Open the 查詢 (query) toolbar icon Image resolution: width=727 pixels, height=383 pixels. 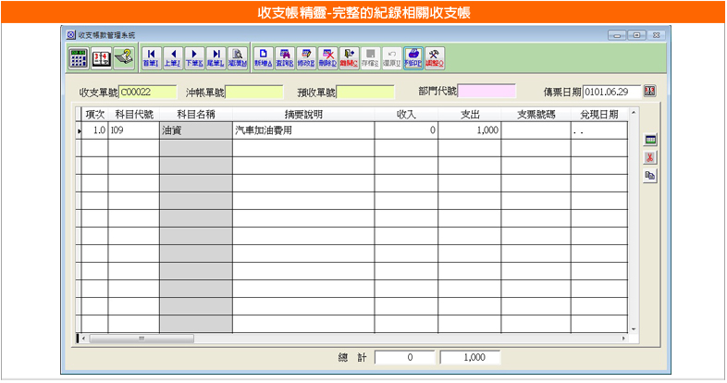click(285, 57)
